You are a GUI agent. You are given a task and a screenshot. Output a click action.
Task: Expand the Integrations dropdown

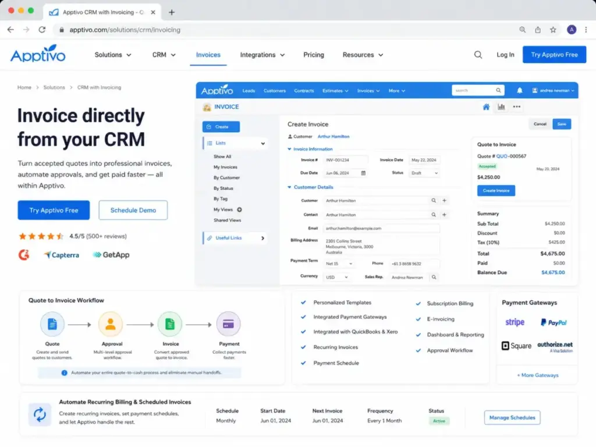tap(262, 55)
